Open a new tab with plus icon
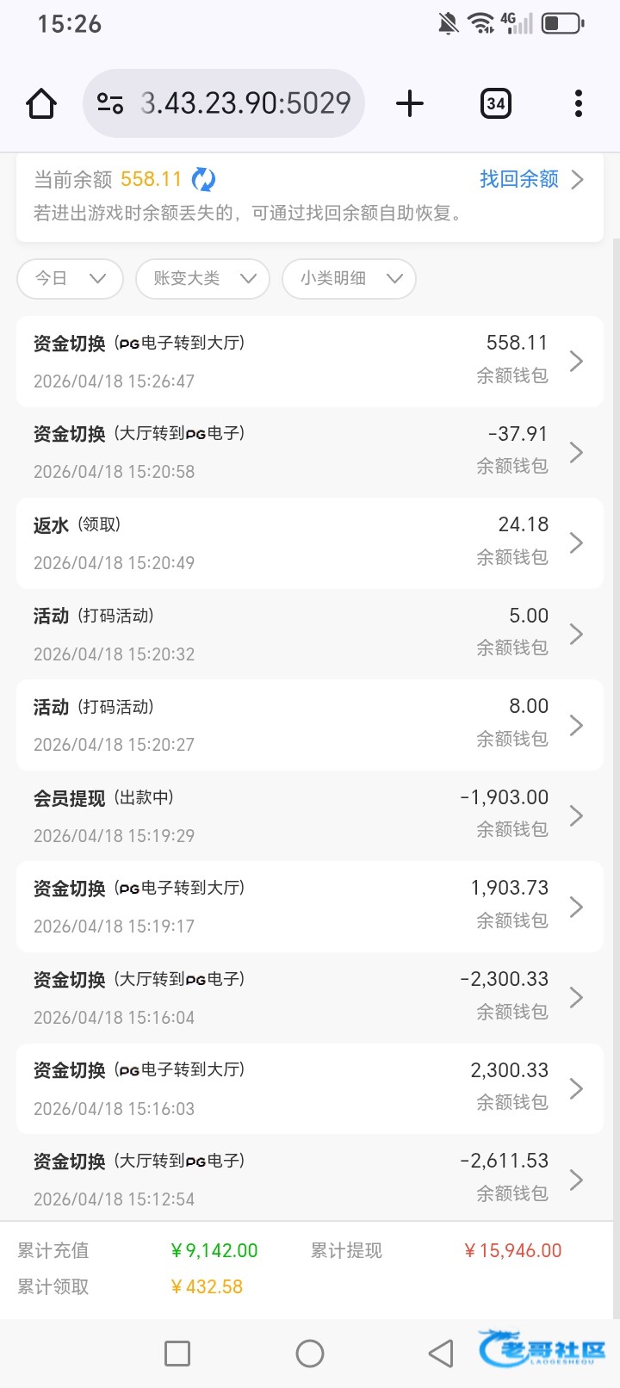Screen dimensions: 620x1388 point(410,103)
